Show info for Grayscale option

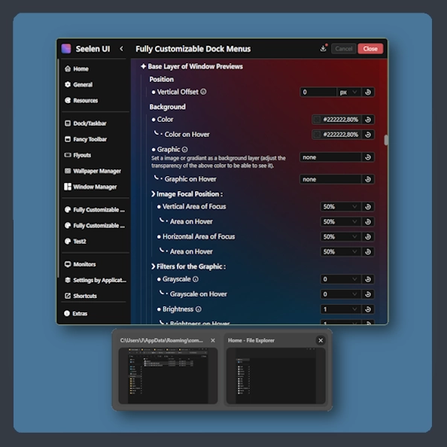196,279
